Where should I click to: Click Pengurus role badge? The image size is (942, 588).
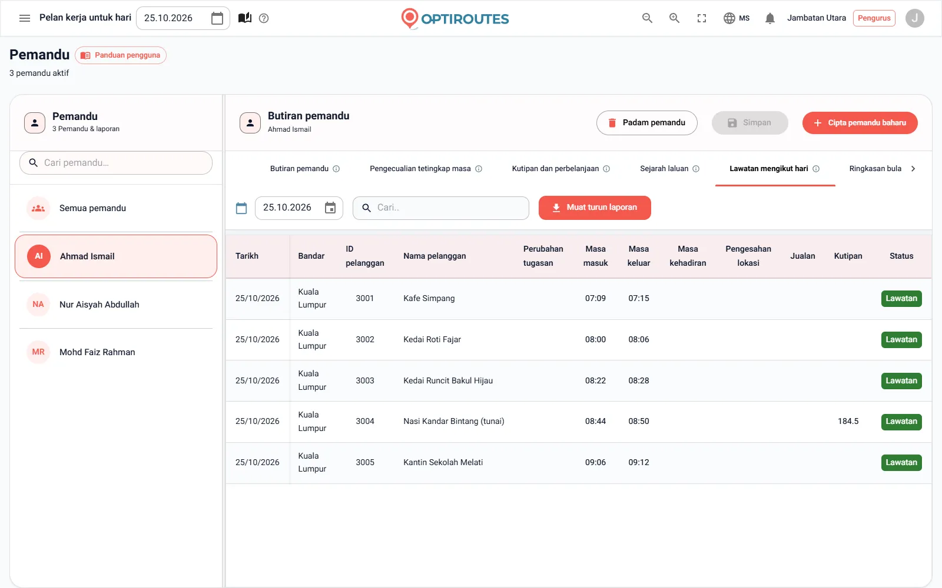[874, 18]
